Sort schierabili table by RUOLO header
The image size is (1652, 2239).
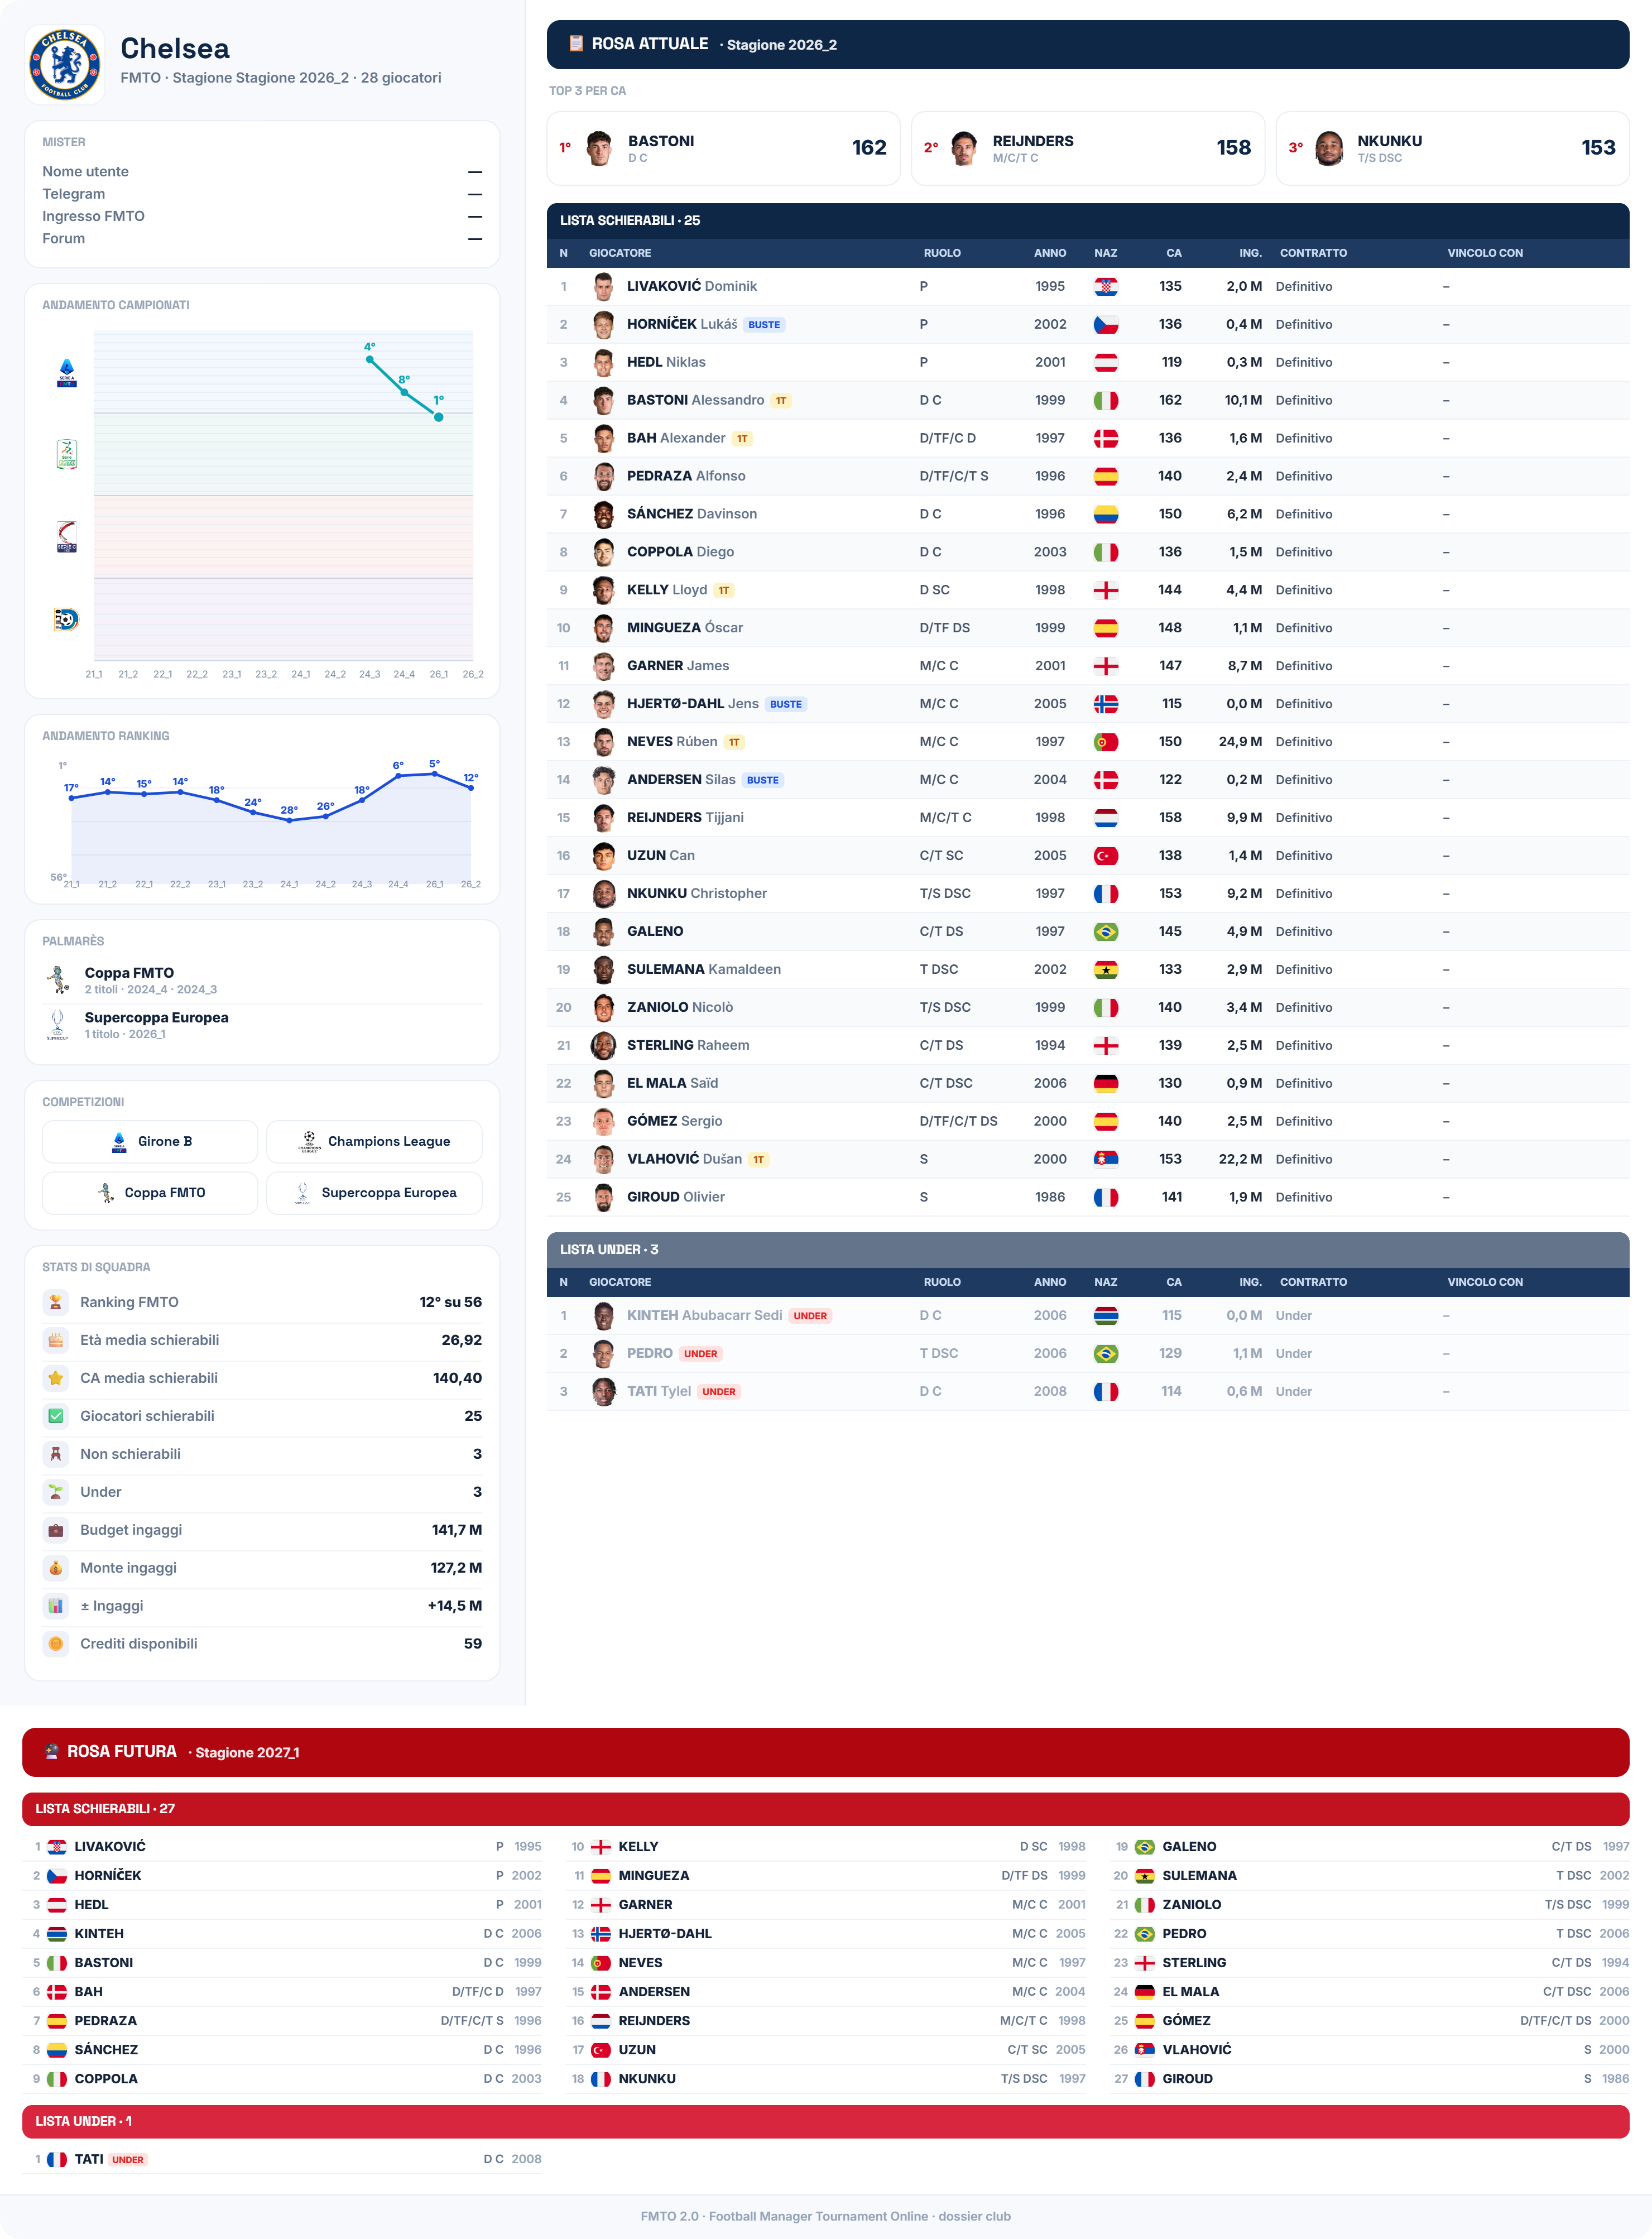pos(942,253)
